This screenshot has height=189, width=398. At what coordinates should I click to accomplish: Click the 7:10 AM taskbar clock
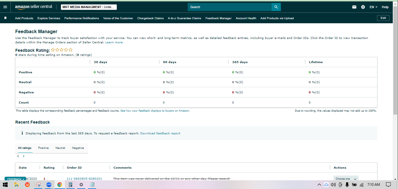pos(374,185)
